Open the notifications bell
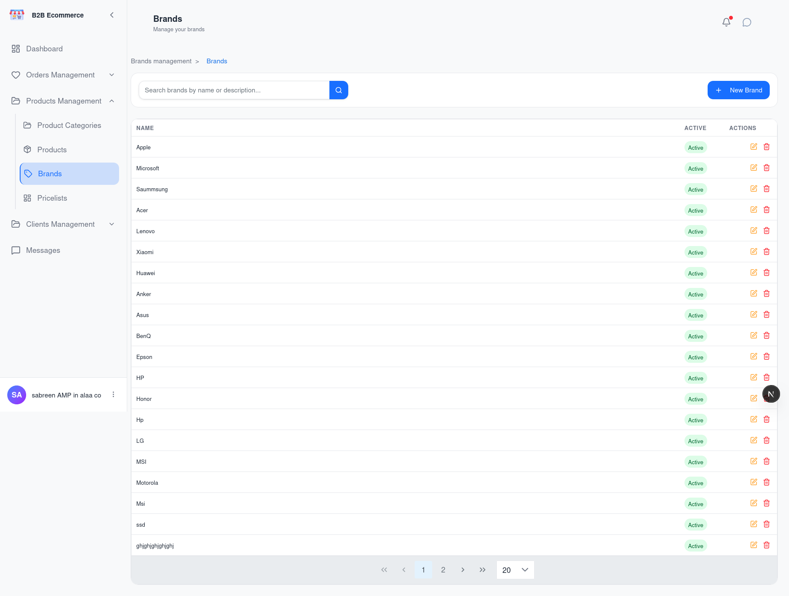Image resolution: width=789 pixels, height=596 pixels. [726, 22]
